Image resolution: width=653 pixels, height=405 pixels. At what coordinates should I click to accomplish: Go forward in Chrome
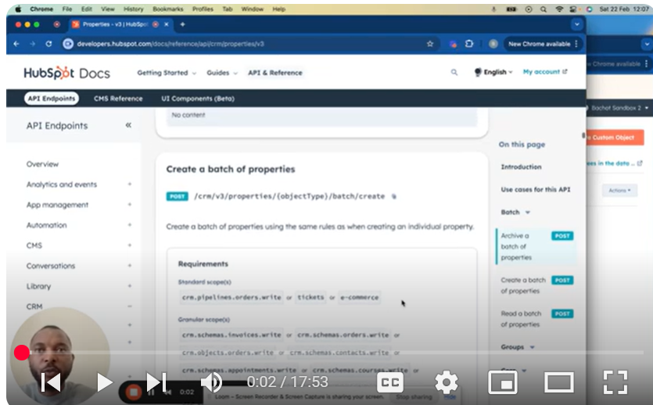click(x=33, y=44)
